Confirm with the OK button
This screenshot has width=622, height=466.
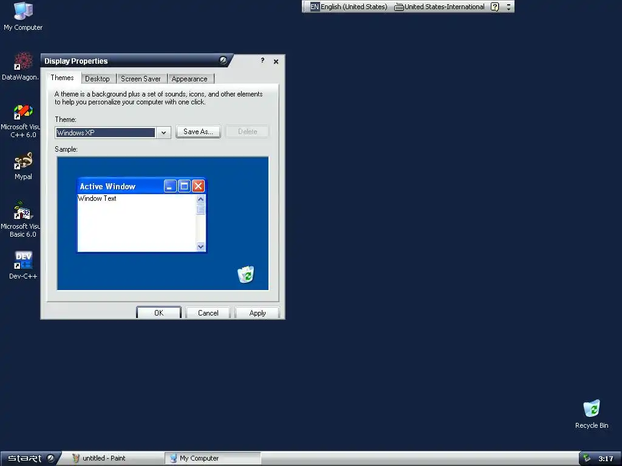pyautogui.click(x=159, y=313)
